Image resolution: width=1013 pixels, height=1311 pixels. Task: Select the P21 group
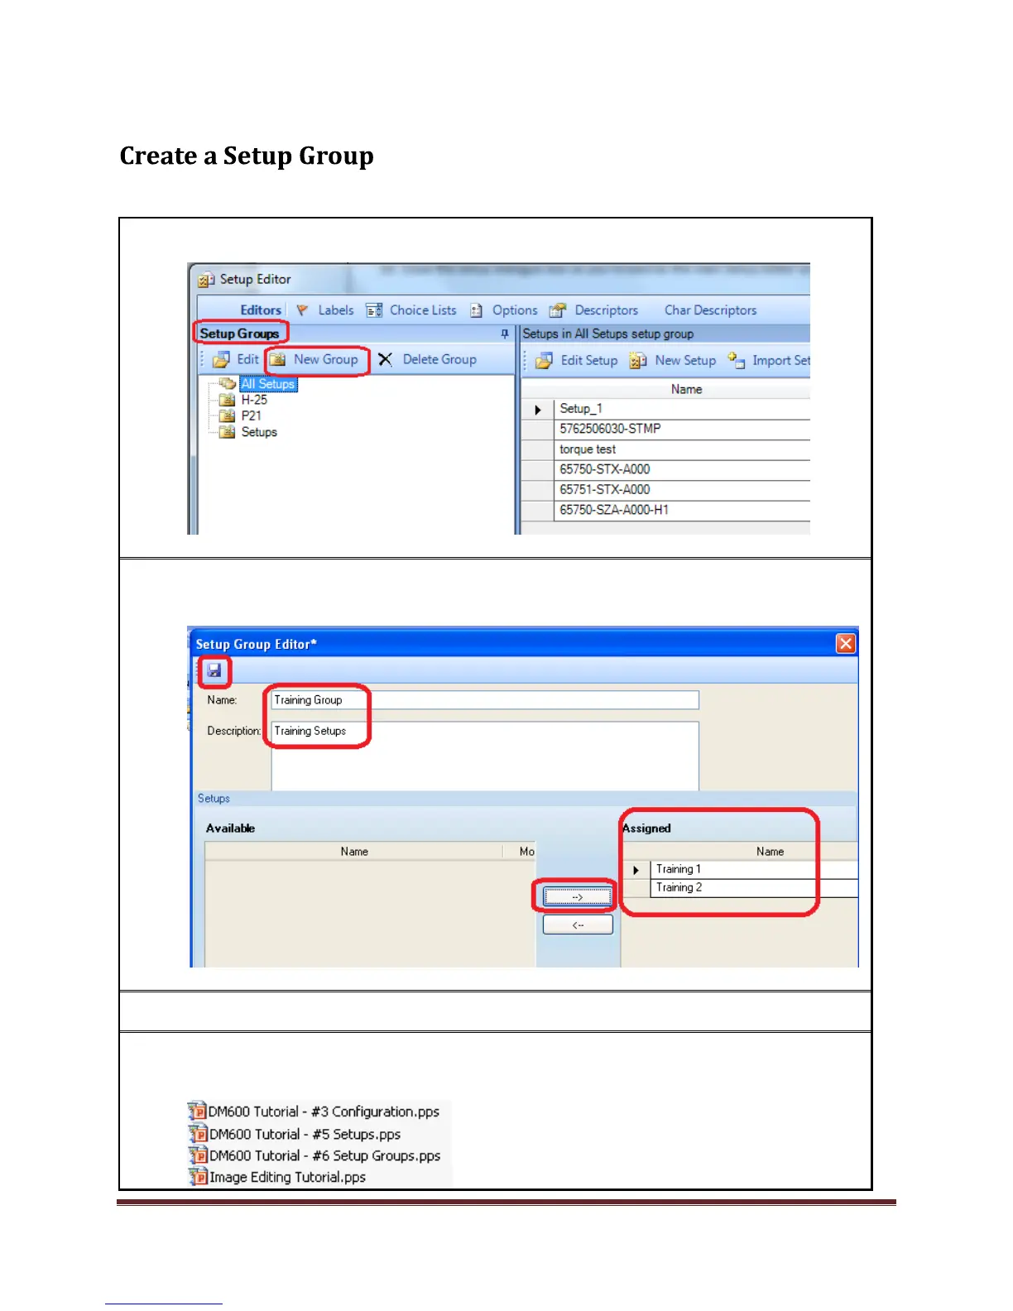point(251,416)
